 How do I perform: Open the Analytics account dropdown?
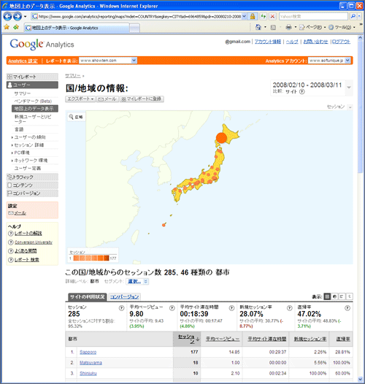[x=329, y=61]
